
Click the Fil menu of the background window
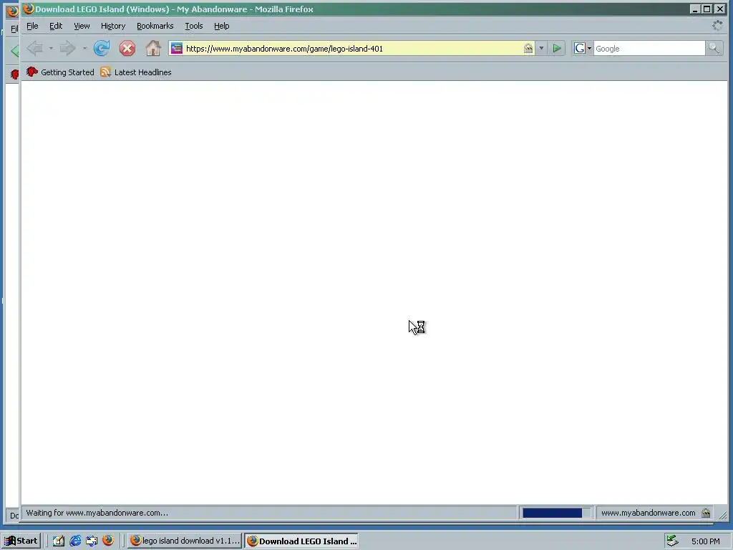(14, 29)
